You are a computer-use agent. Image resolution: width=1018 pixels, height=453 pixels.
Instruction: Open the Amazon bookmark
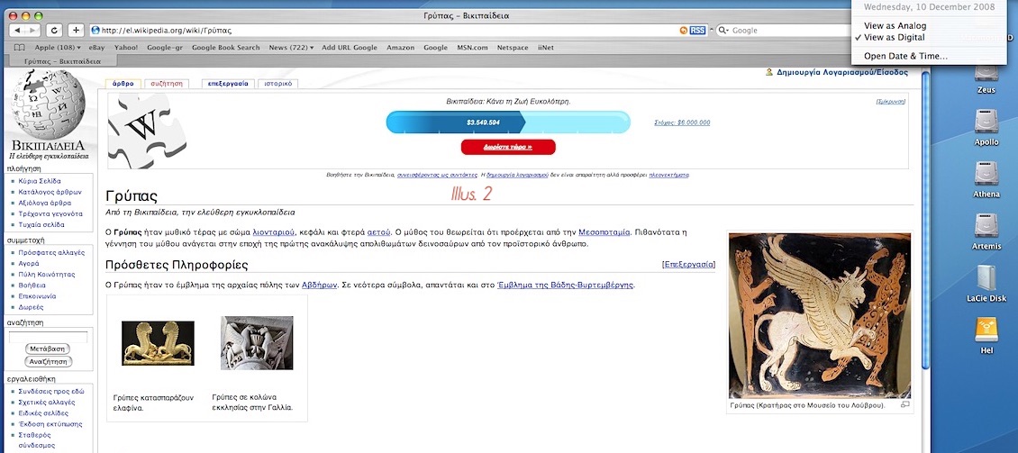[400, 48]
